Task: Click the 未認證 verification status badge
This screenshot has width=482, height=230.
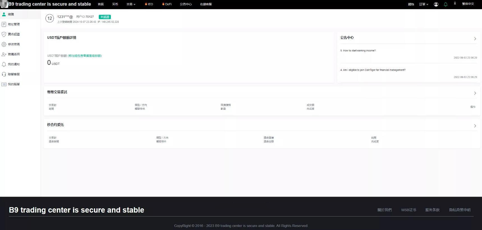Action: pyautogui.click(x=105, y=17)
